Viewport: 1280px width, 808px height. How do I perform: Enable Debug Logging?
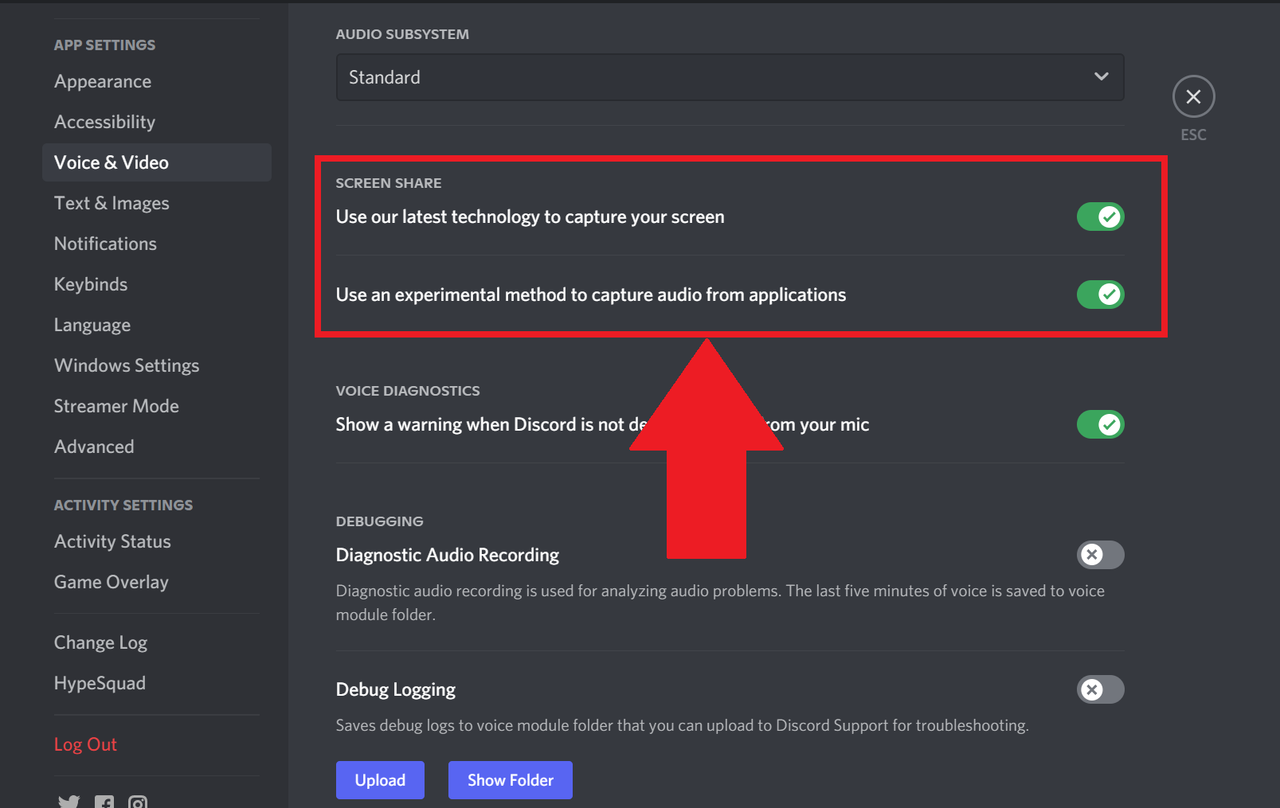pos(1100,689)
